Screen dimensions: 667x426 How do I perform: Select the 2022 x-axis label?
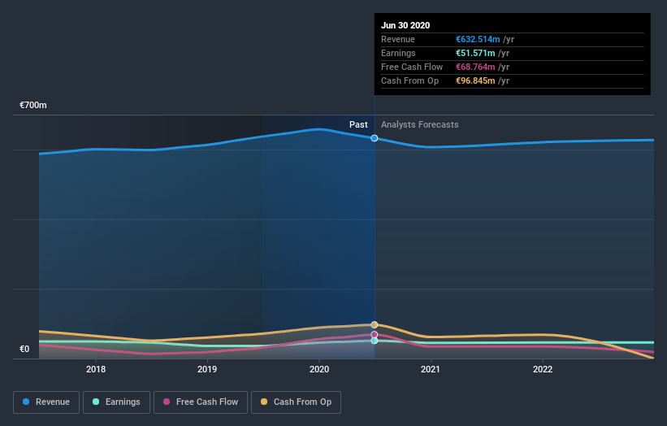[543, 369]
